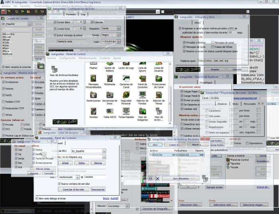Open the Selector de Fondos icon

[142, 98]
